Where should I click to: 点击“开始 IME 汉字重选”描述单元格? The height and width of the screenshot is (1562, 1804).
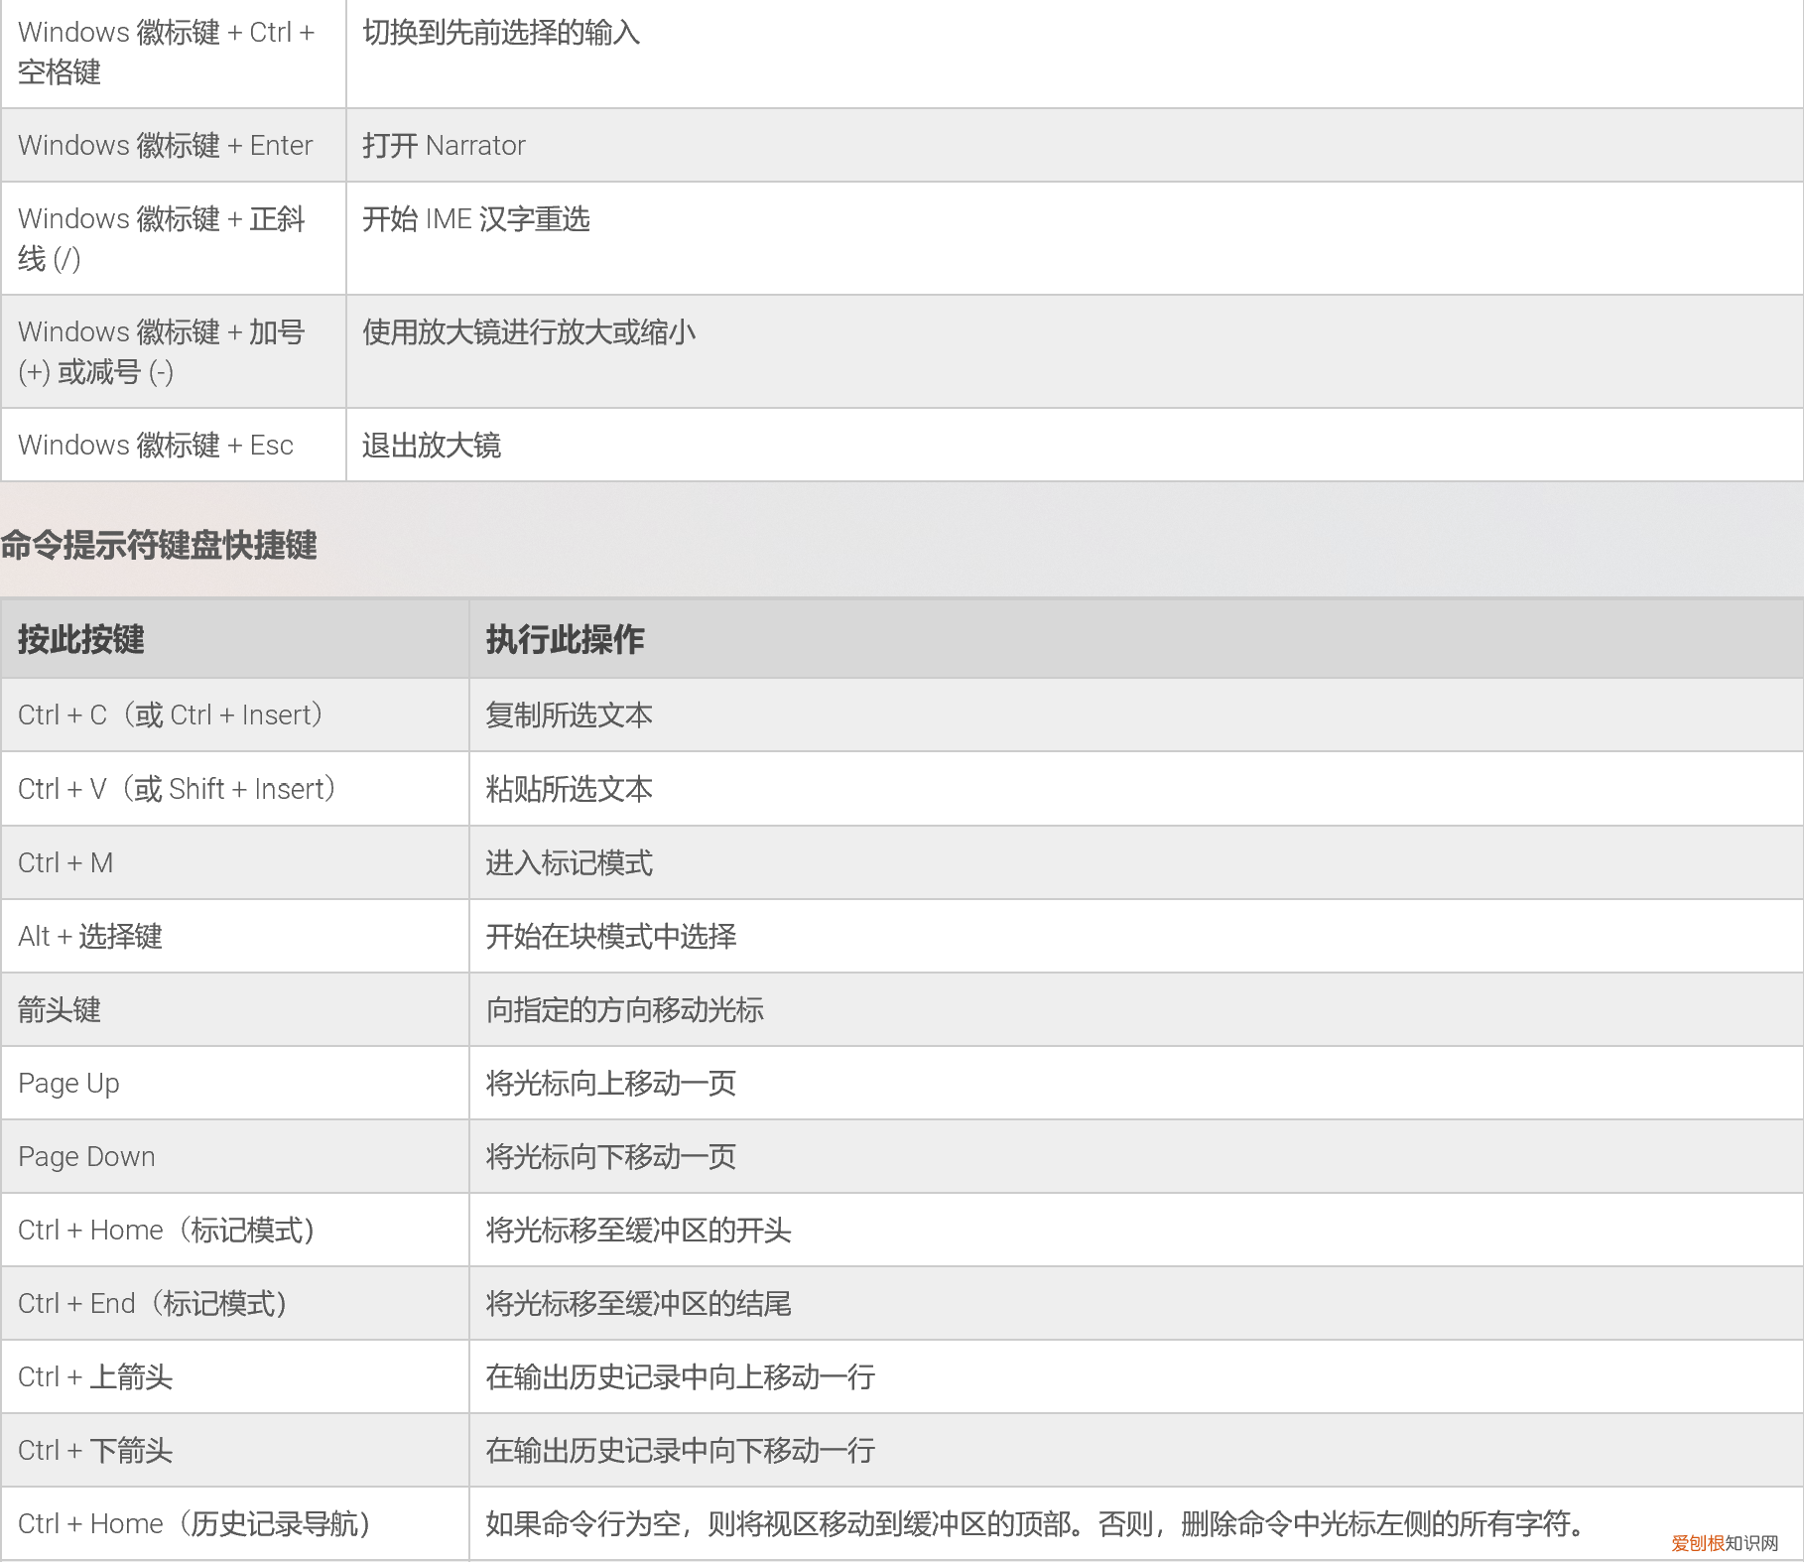click(x=476, y=219)
